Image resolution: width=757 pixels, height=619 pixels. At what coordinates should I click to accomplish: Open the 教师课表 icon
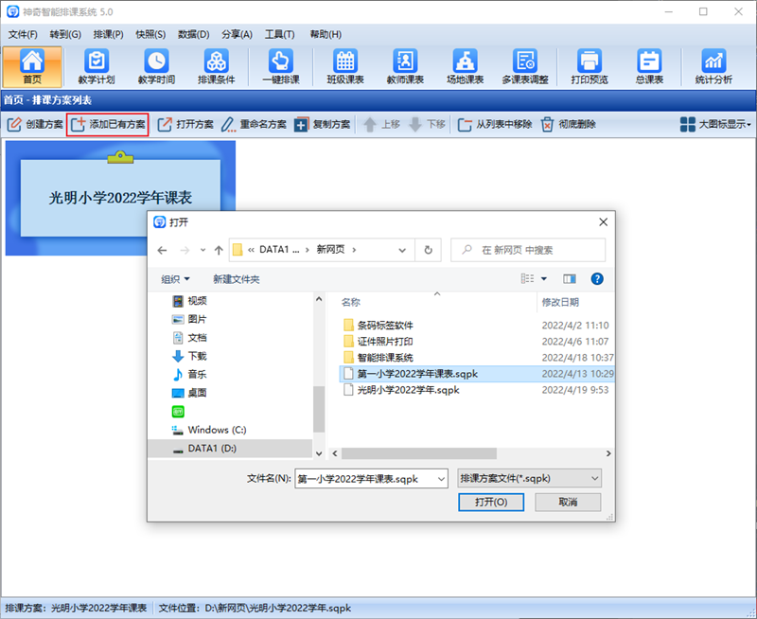(x=405, y=66)
